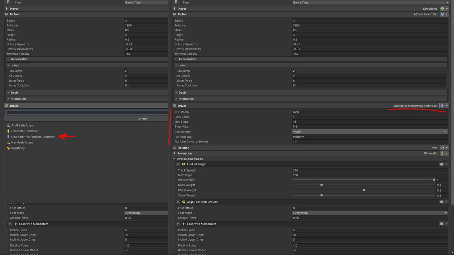Screen dimensions: 454x255
Task: Remove right Lean with Momentum with its minus button
Action: 446,224
